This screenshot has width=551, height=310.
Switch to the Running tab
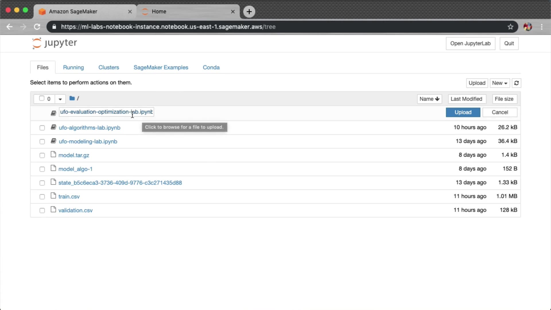73,67
